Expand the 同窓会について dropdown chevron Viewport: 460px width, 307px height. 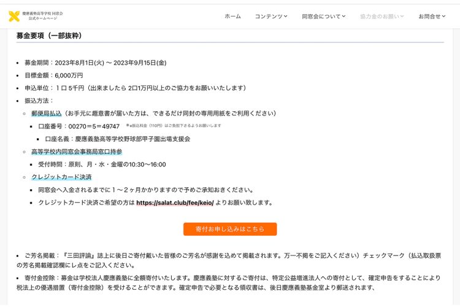click(x=343, y=17)
